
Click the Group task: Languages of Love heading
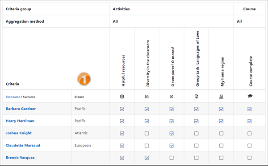[x=197, y=59]
